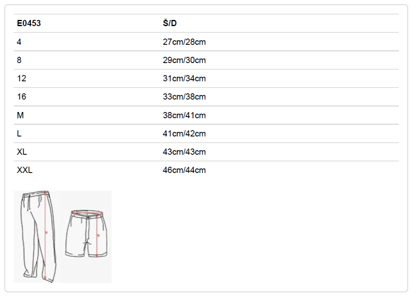Select the size 4 row label
The image size is (417, 297).
19,42
